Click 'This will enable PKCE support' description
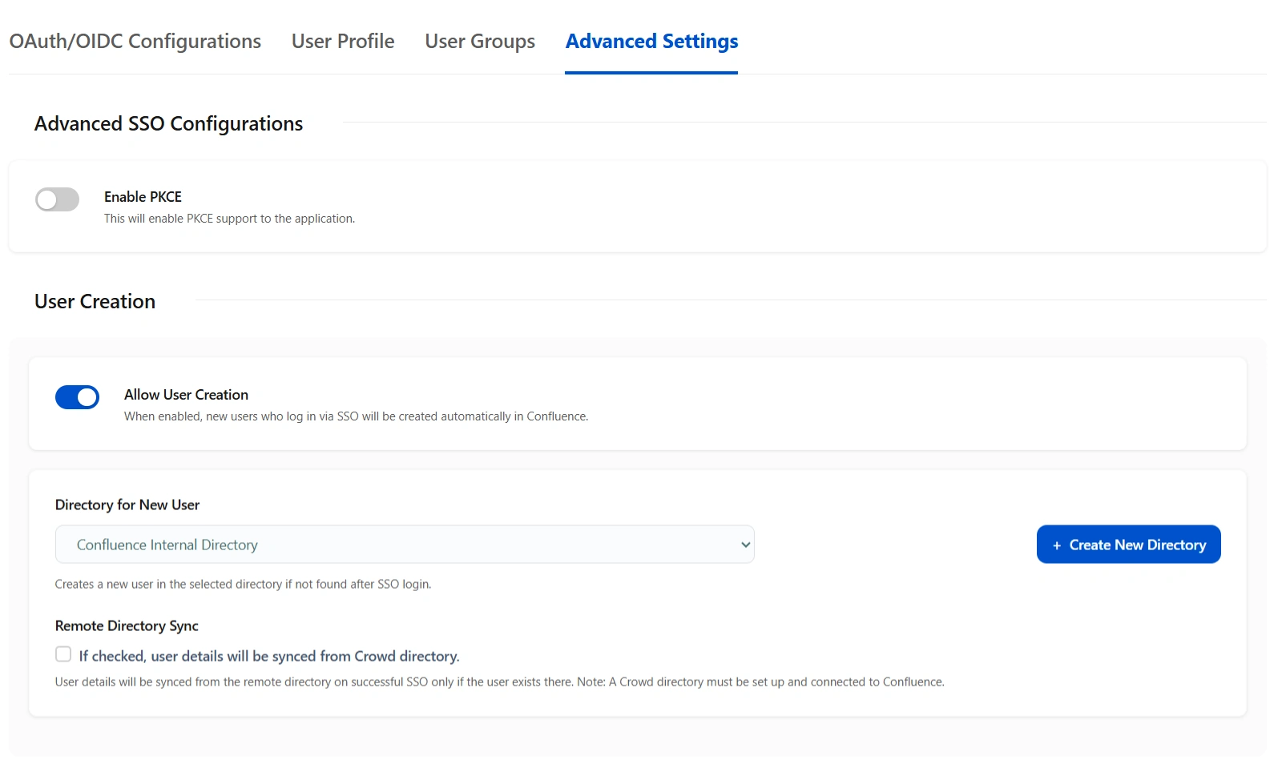This screenshot has width=1282, height=776. pos(229,219)
